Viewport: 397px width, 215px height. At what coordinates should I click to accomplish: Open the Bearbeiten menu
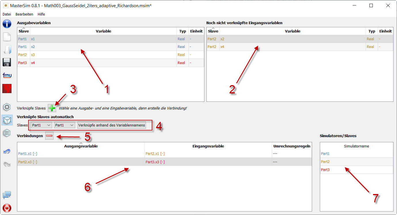[24, 14]
